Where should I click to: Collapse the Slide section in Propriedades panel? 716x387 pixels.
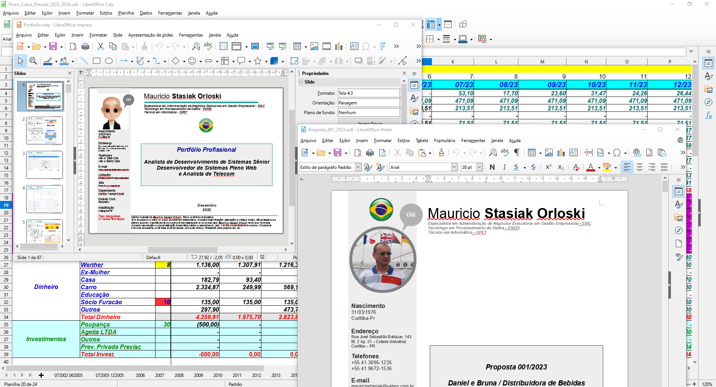[x=301, y=82]
